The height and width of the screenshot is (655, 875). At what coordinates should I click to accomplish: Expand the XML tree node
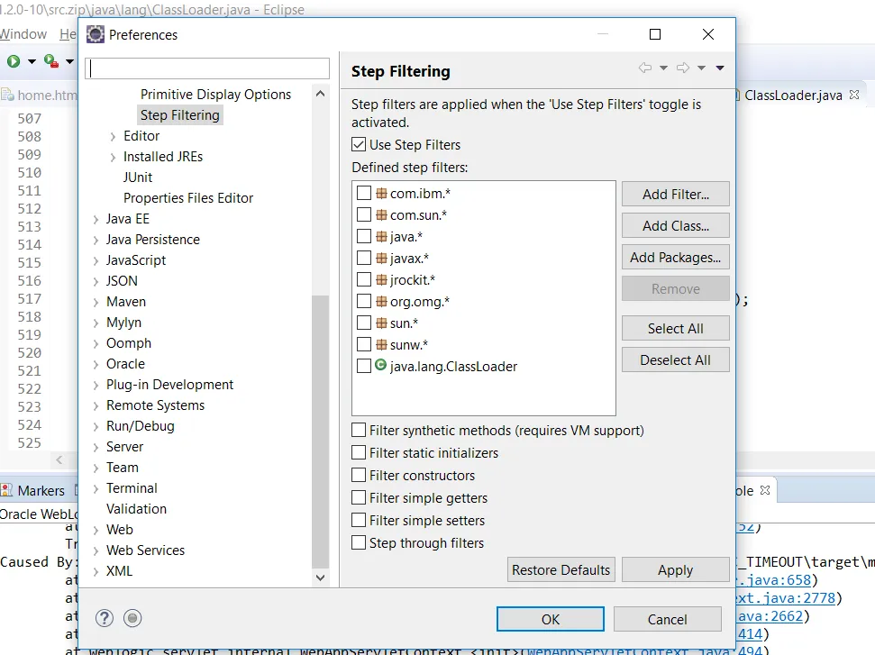(96, 572)
